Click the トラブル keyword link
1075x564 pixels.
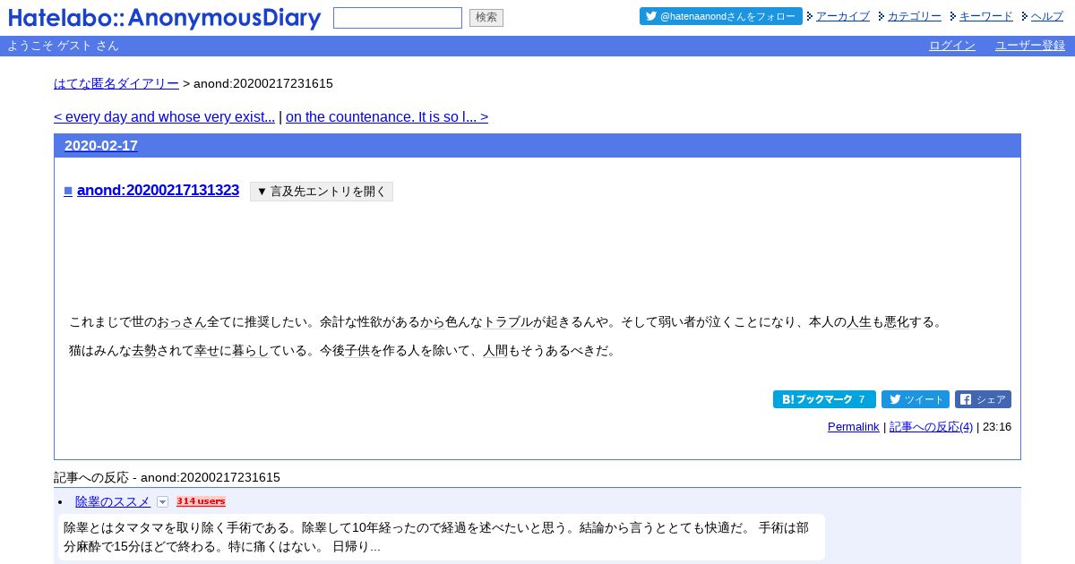coord(508,321)
